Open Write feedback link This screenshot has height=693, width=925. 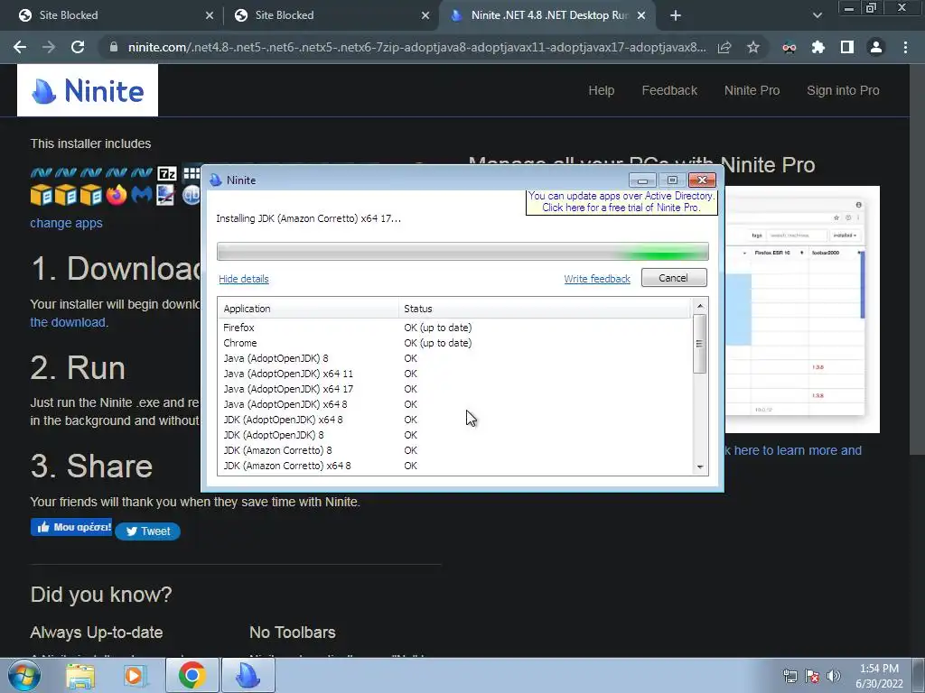pos(597,279)
